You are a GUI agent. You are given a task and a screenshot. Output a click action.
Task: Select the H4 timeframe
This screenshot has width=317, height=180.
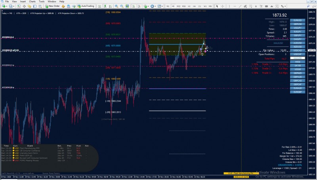coord(194,6)
